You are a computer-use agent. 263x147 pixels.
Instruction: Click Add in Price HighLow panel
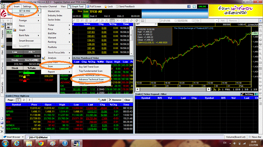102,100
